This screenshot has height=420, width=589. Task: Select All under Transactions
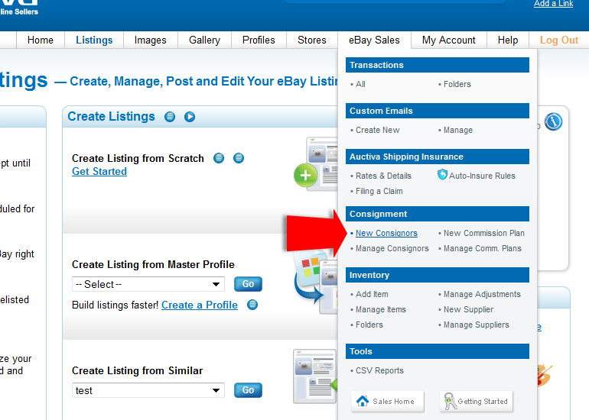point(360,84)
